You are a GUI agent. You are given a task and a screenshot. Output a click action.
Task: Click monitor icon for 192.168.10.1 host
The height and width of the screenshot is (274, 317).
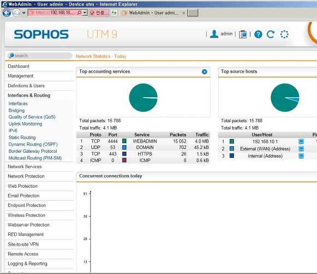(x=301, y=141)
